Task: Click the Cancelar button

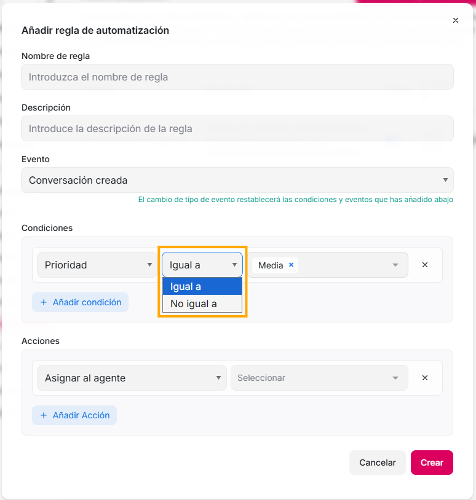Action: [378, 463]
